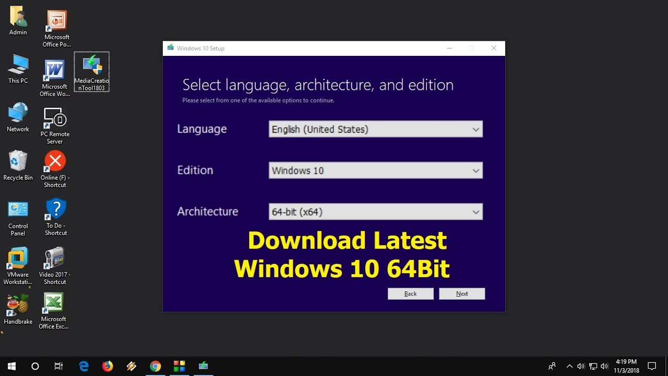Launch Firefox from the taskbar
668x376 pixels.
click(x=108, y=366)
